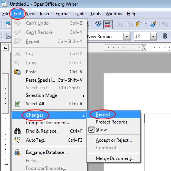Click the Bold B icon

point(165,36)
